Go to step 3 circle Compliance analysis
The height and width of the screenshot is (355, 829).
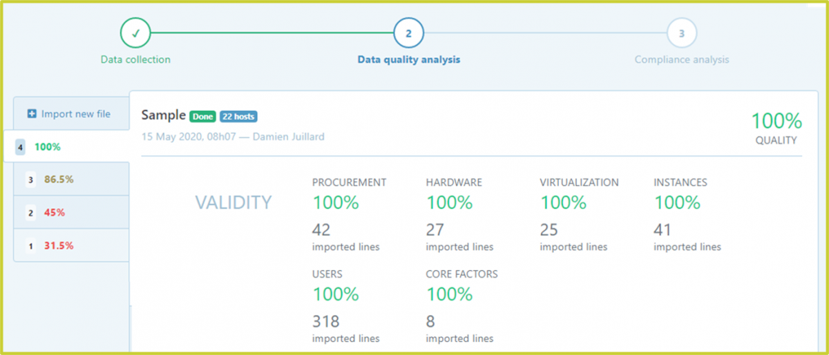pyautogui.click(x=681, y=32)
